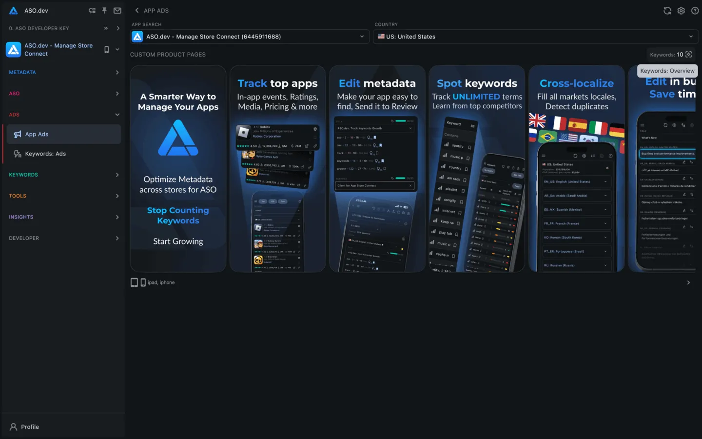
Task: Click the ASO.dev logo at top left
Action: pos(12,10)
